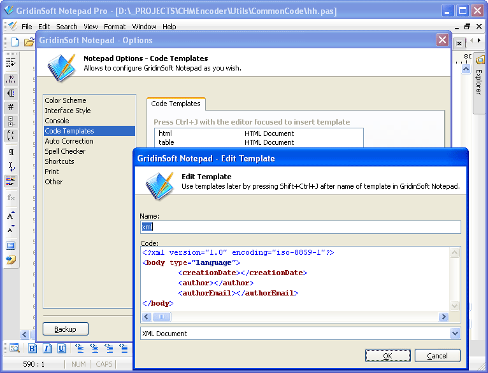The image size is (488, 373).
Task: Click main editor vertical scroll up arrow
Action: pos(466,69)
